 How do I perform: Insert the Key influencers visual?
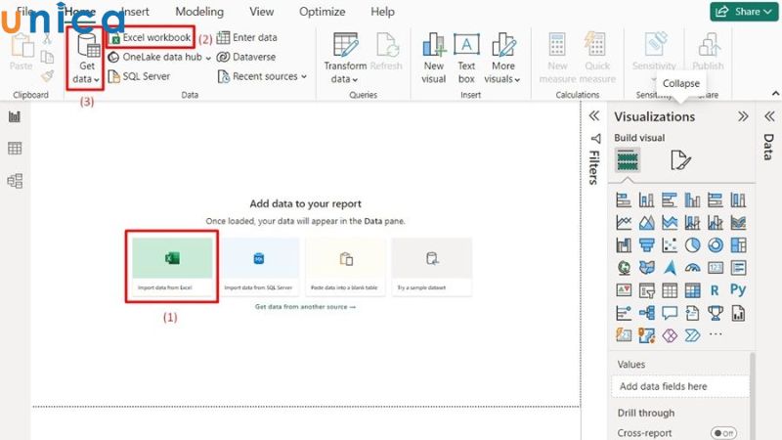(624, 313)
